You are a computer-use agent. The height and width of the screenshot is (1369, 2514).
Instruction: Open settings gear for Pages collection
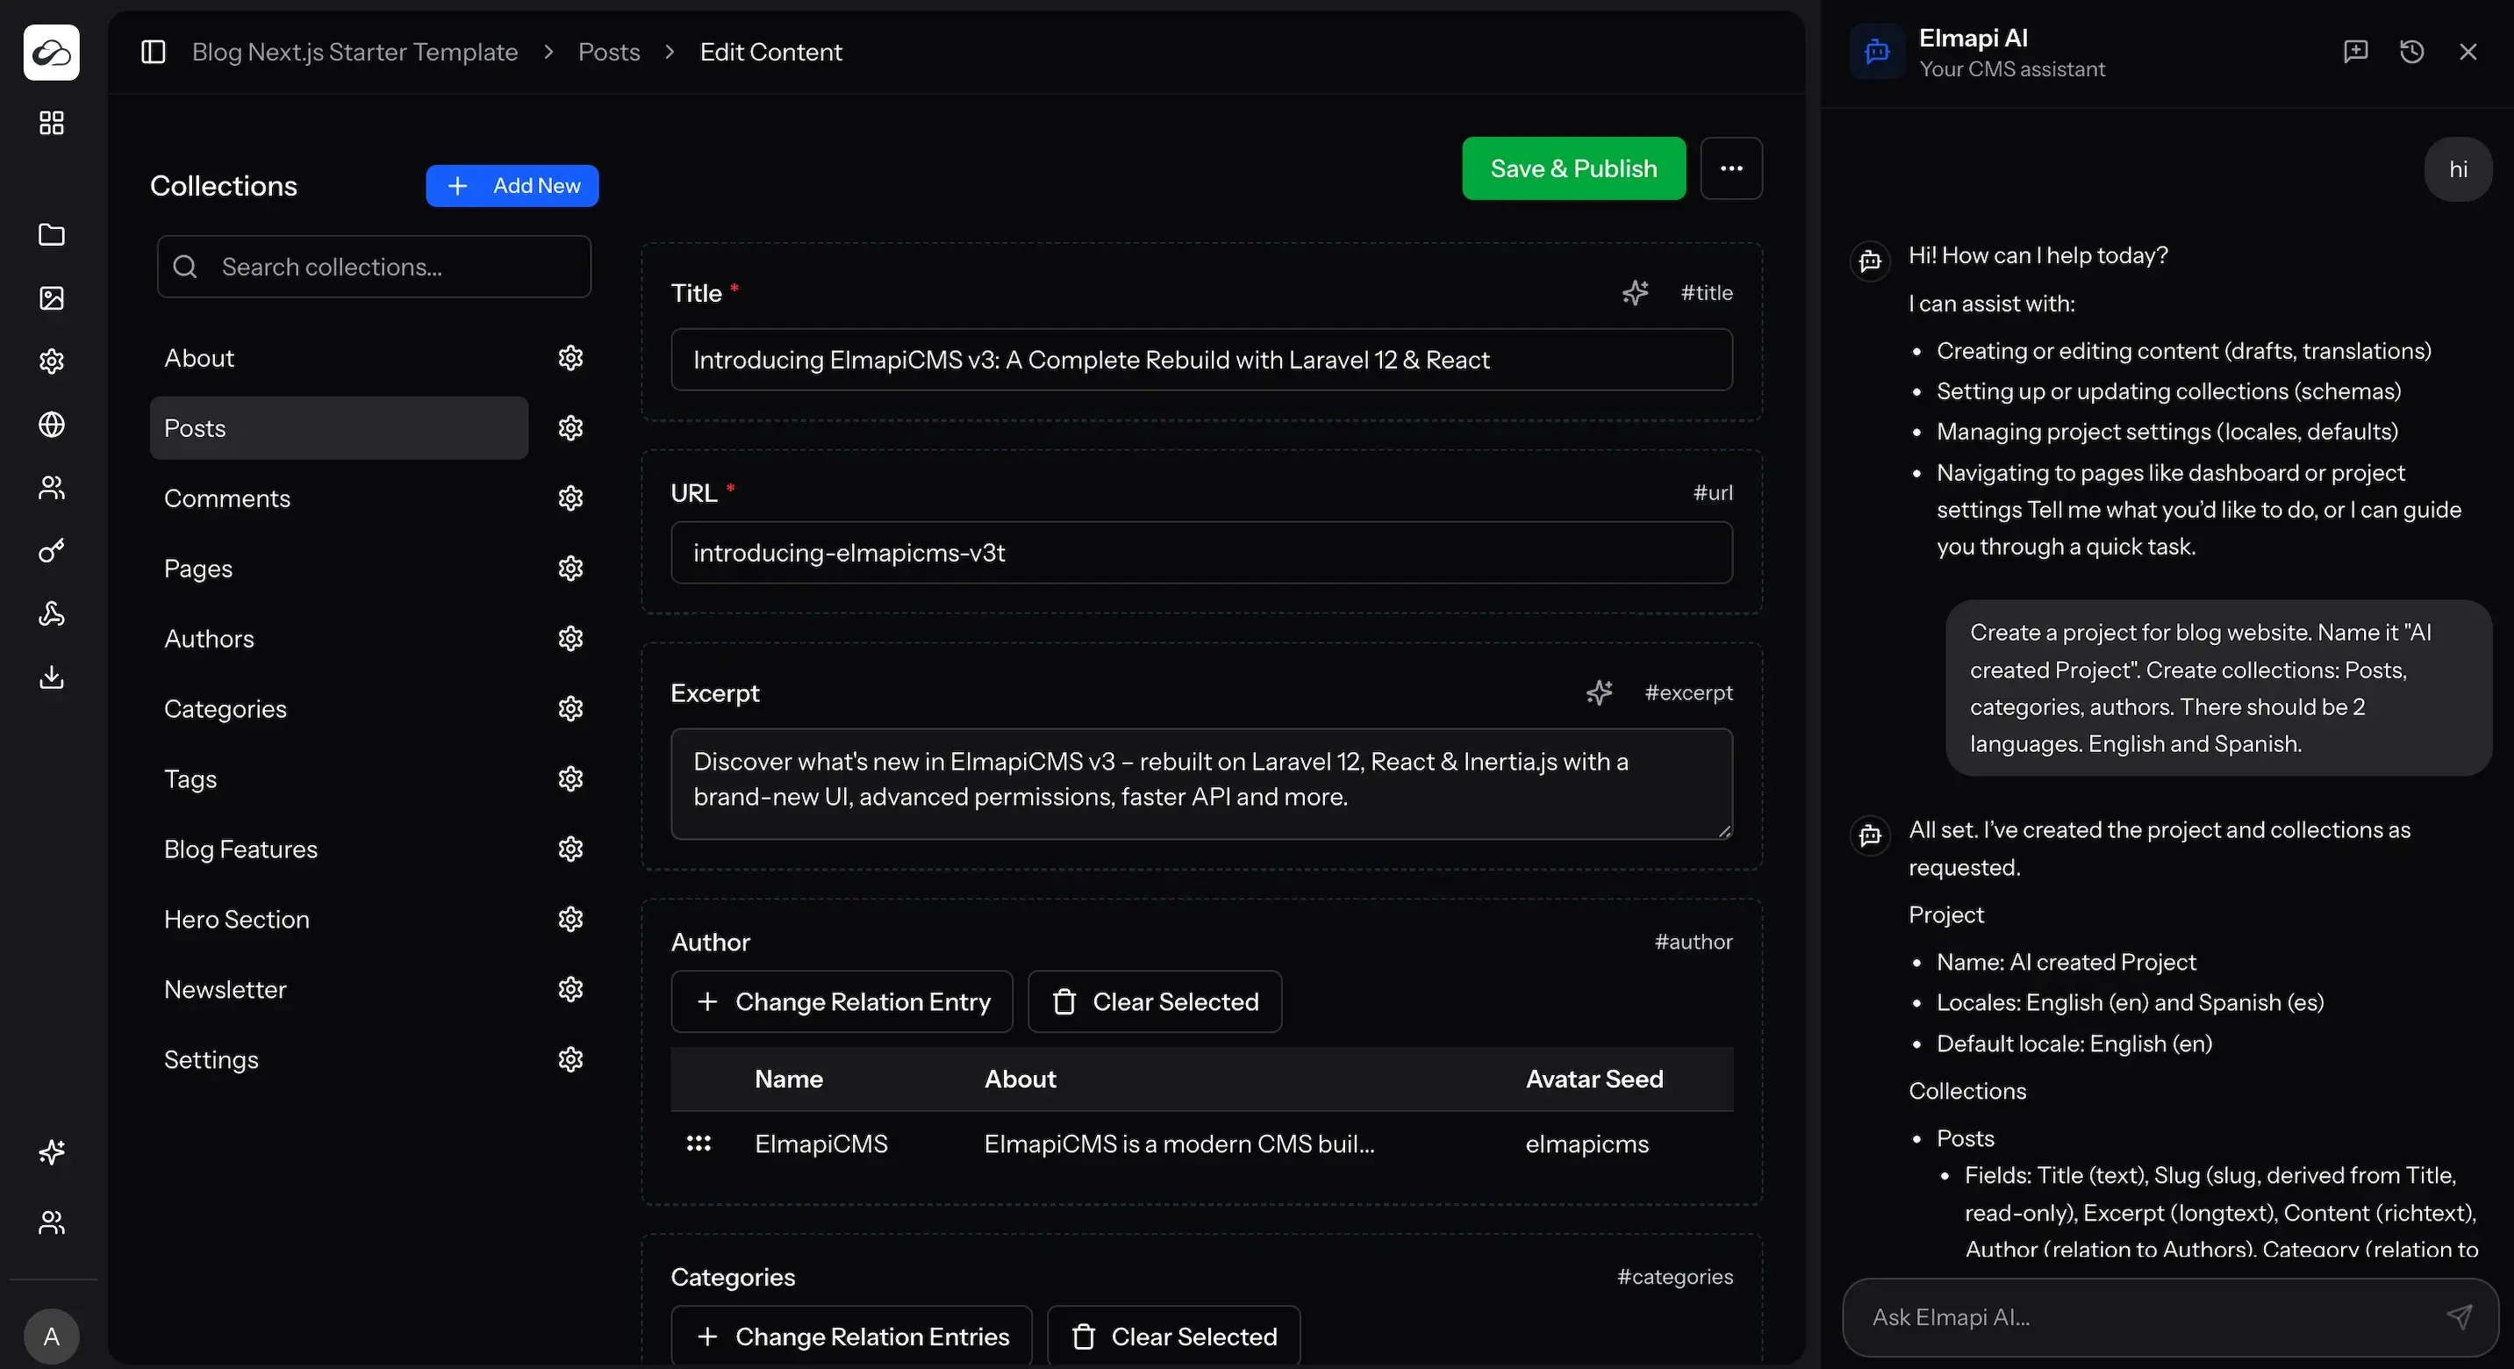coord(571,569)
